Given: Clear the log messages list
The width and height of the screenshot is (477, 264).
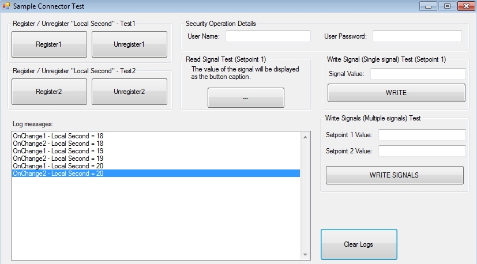Looking at the screenshot, I should (358, 244).
